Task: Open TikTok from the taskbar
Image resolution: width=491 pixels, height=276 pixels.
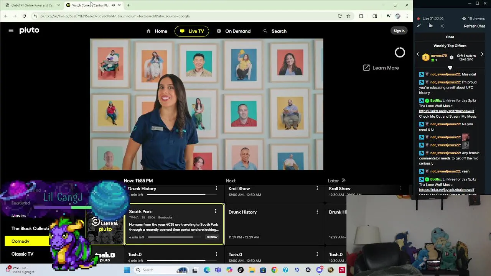Action: tap(241, 270)
